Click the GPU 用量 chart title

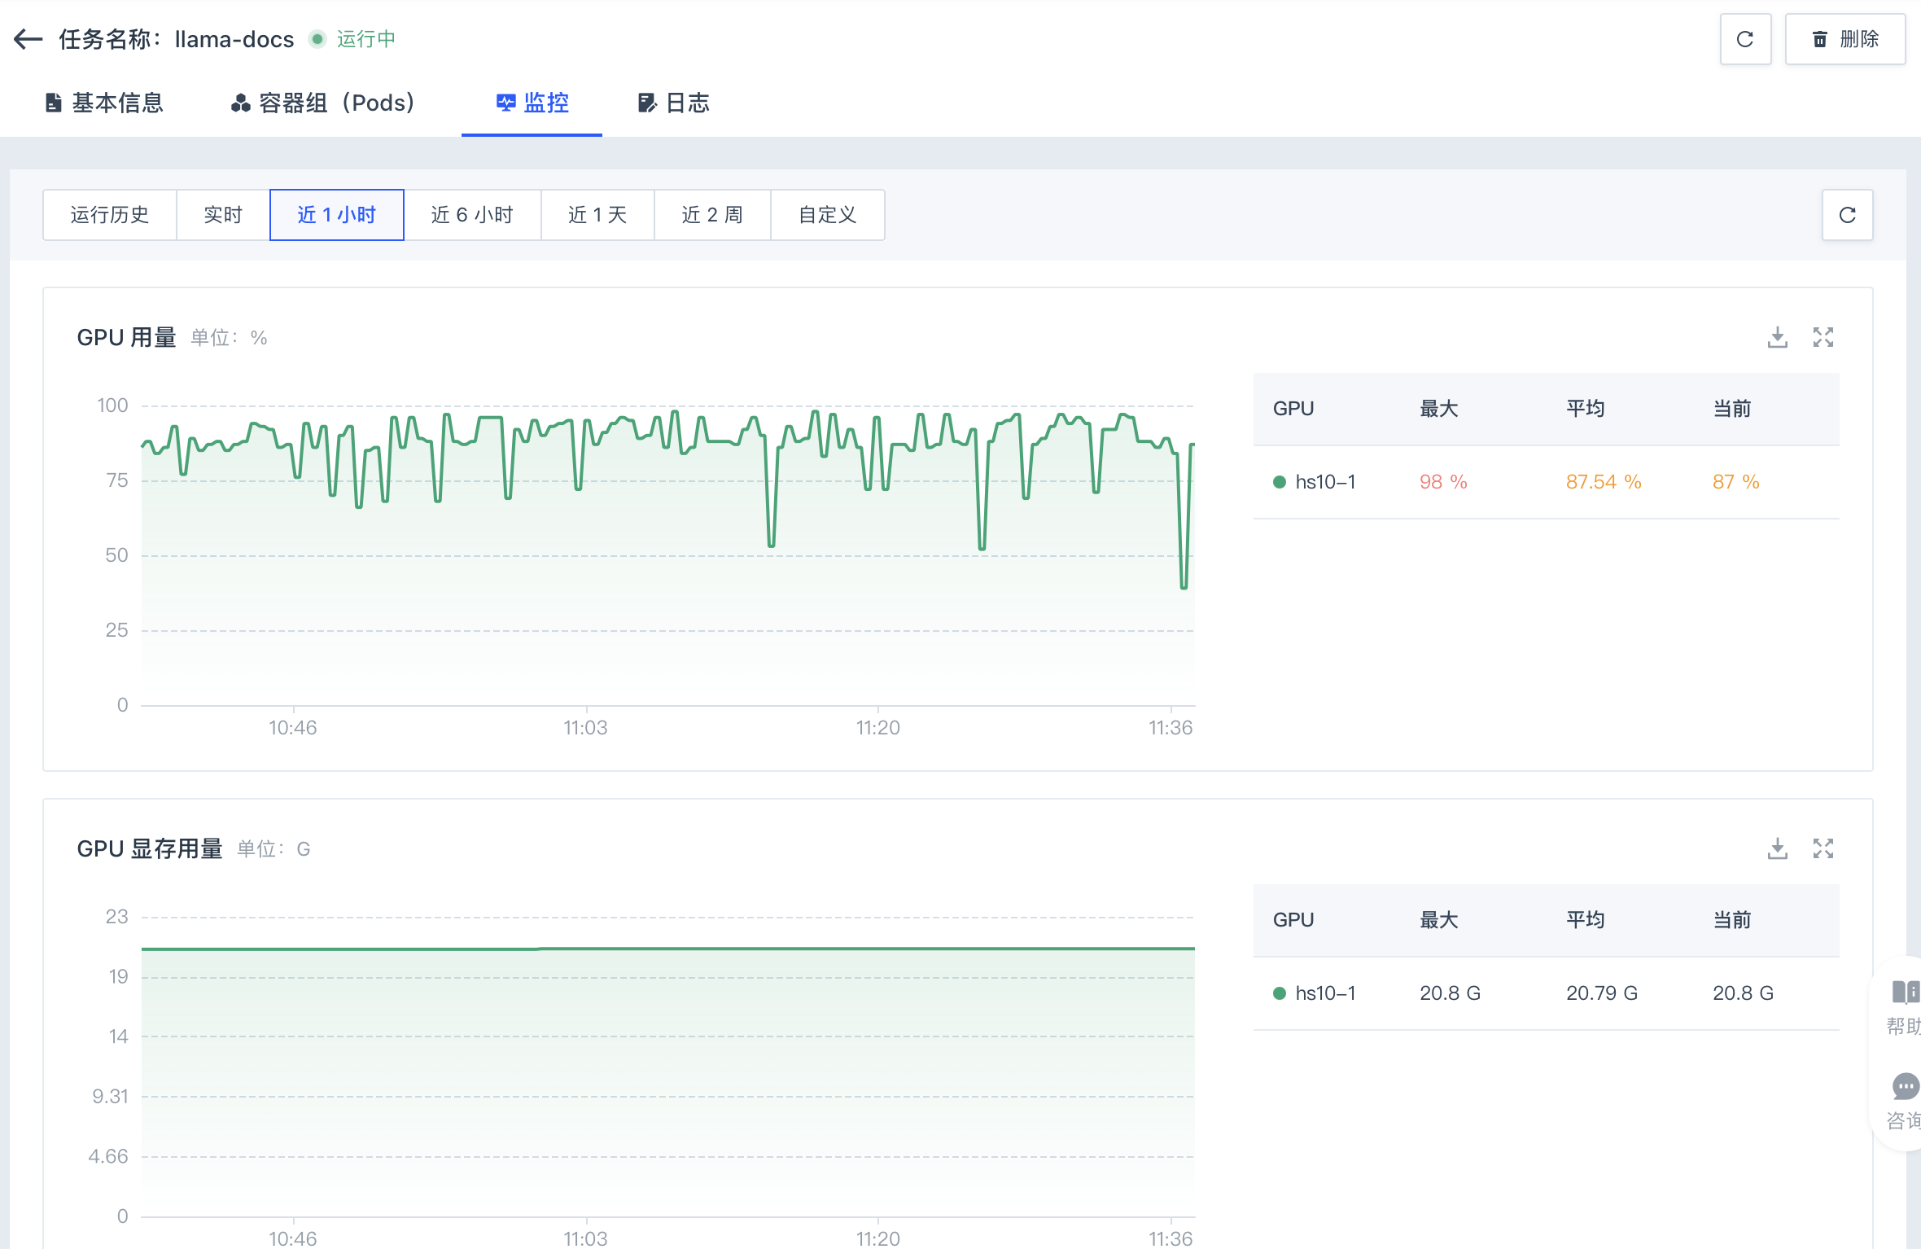point(126,337)
